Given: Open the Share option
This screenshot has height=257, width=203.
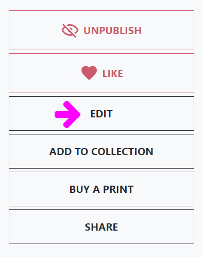Looking at the screenshot, I should (102, 226).
